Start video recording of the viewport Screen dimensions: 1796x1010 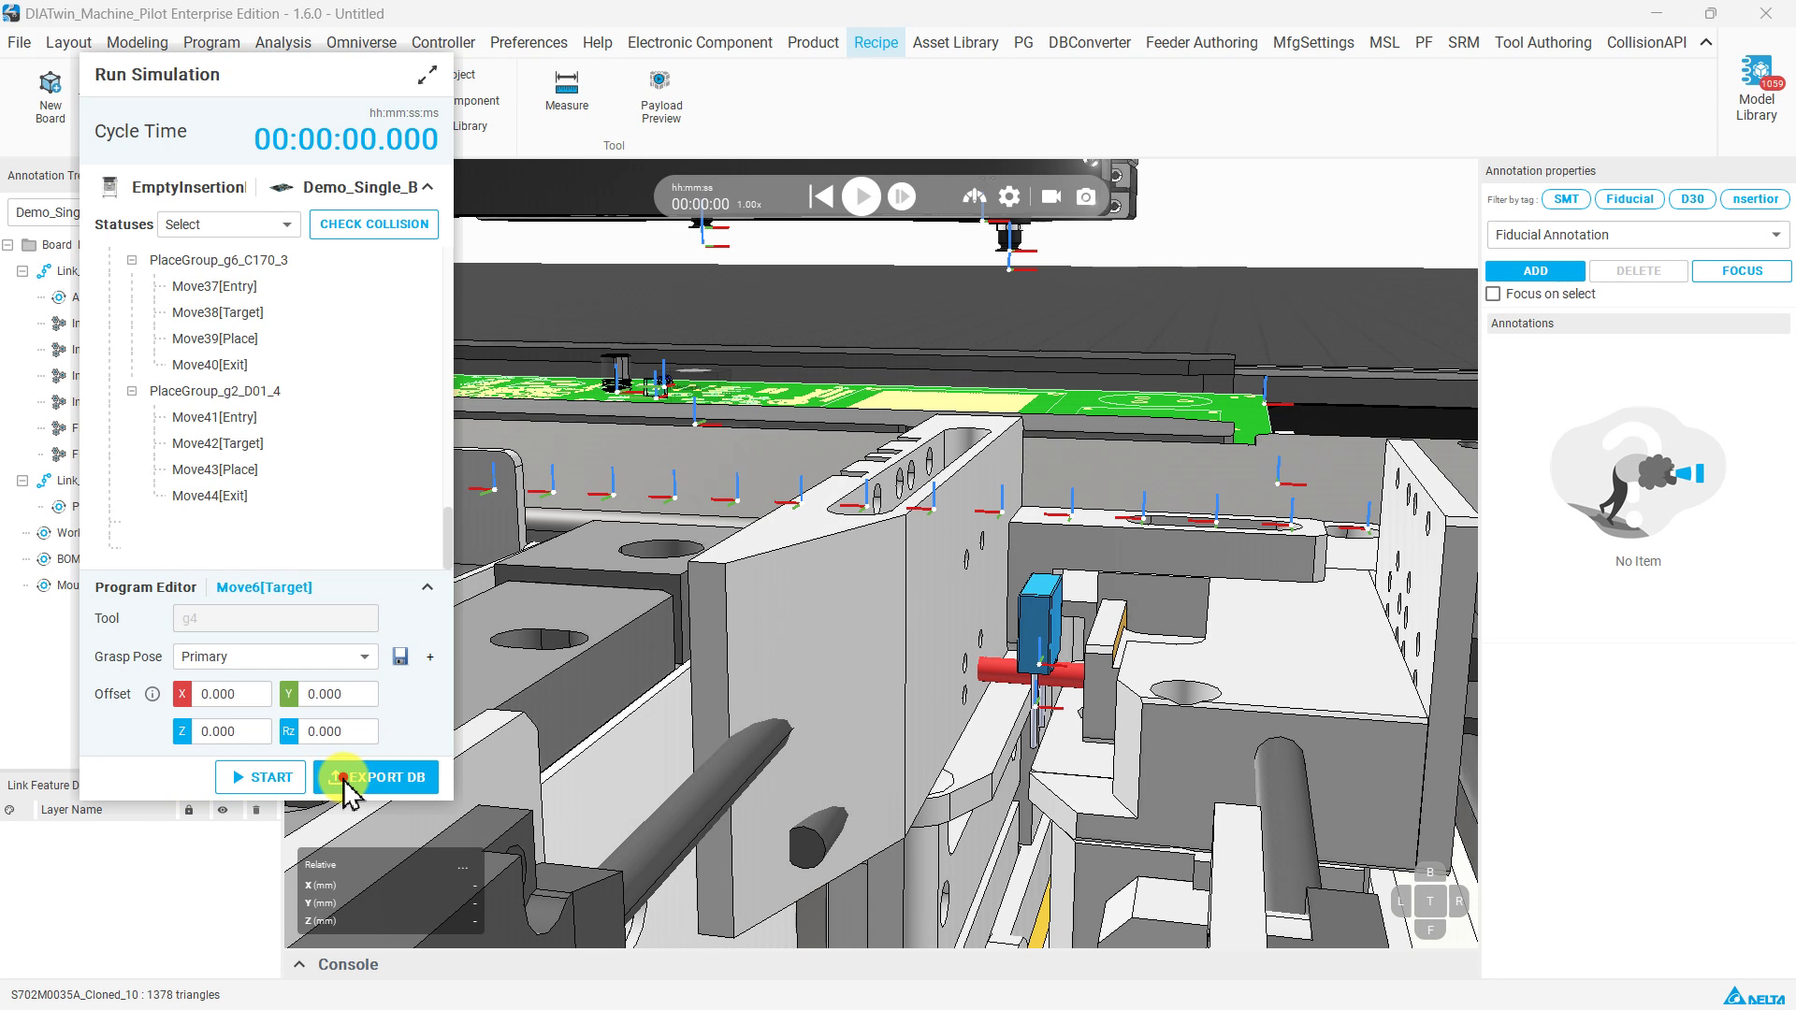[1050, 196]
